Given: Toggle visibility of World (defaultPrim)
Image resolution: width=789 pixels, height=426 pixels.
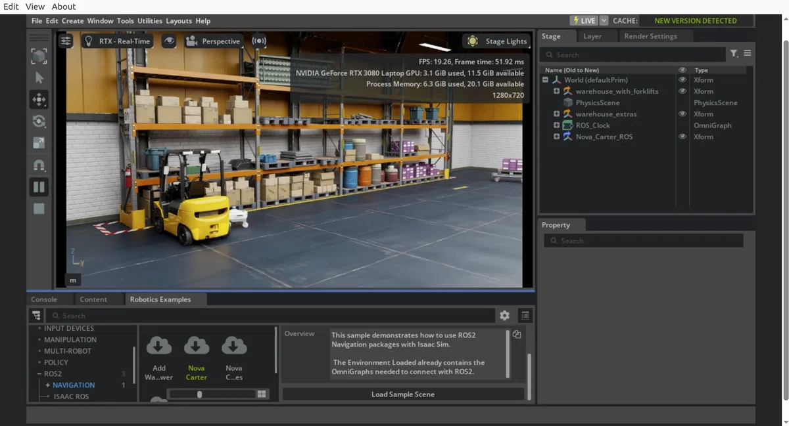Looking at the screenshot, I should click(x=682, y=80).
